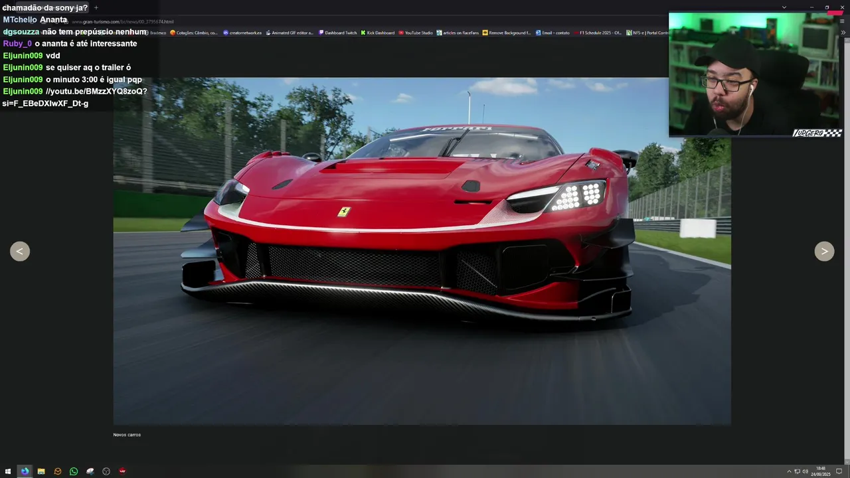Open the Kick Dashboard bookmark

point(378,33)
